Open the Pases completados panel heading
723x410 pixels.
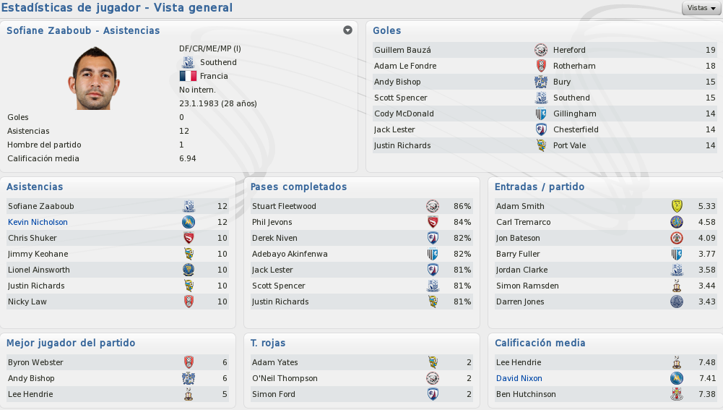298,187
